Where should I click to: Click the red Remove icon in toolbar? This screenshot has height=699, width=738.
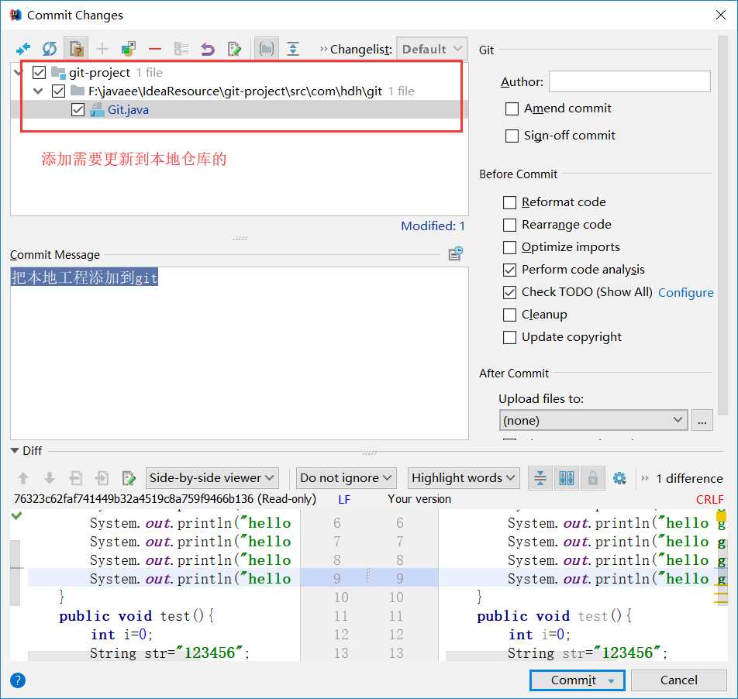(155, 49)
